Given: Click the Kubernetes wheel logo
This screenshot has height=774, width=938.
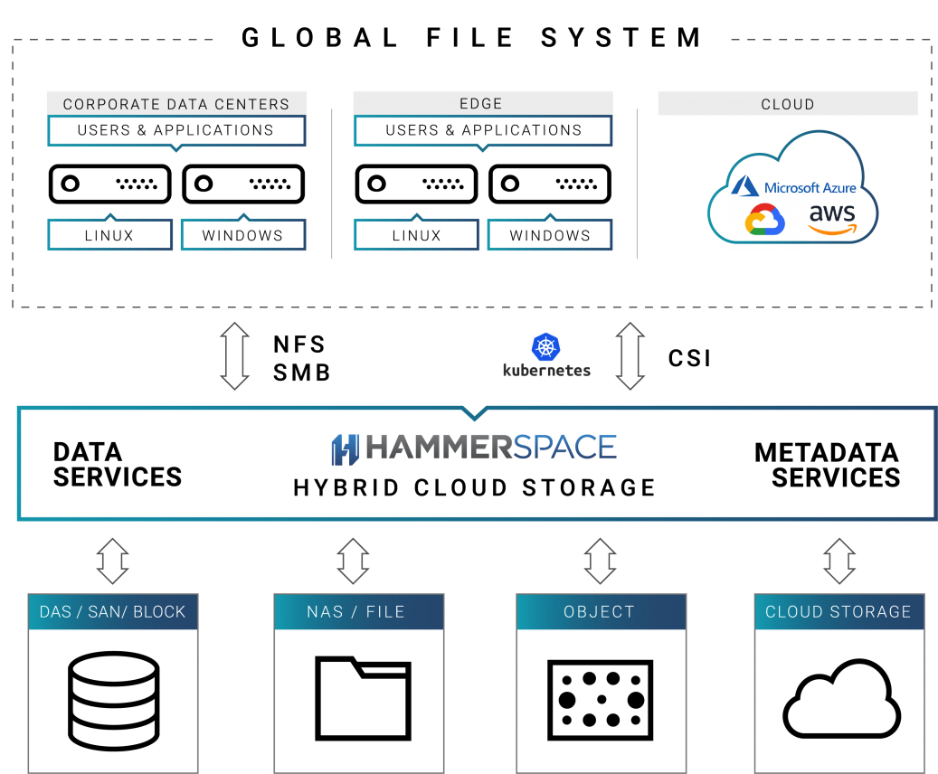Looking at the screenshot, I should coord(545,346).
